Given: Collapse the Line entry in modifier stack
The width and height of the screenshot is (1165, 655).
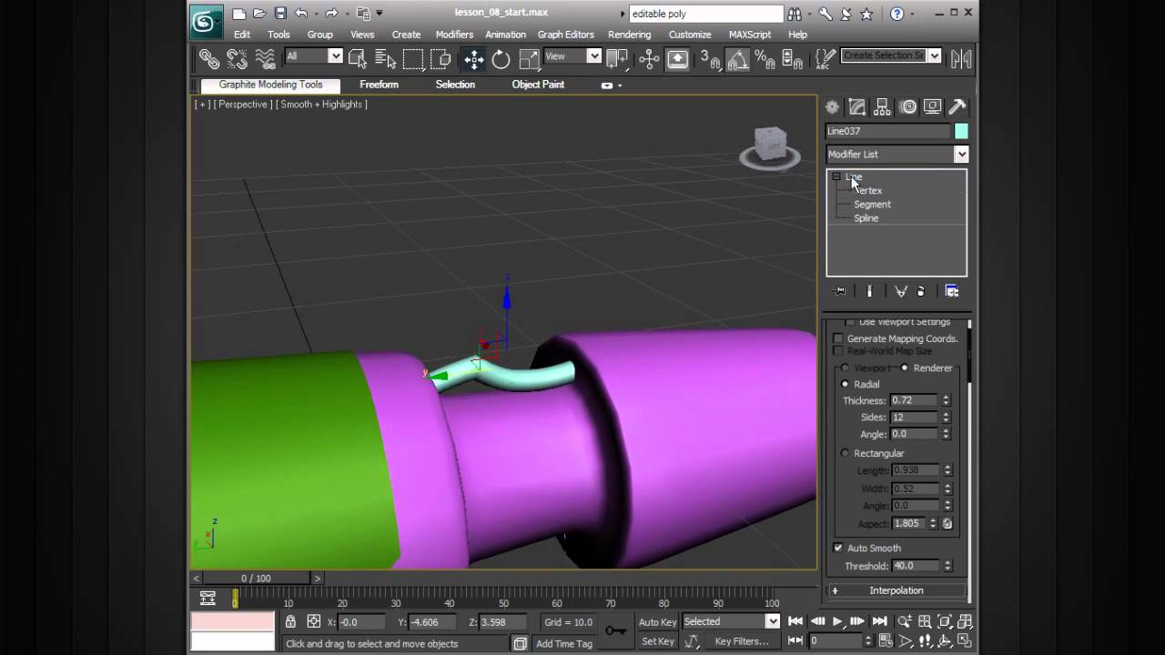Looking at the screenshot, I should tap(836, 176).
